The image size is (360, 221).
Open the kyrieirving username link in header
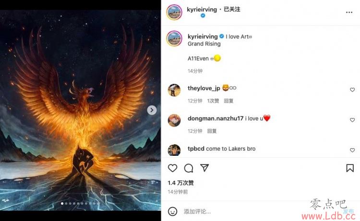pyautogui.click(x=202, y=10)
